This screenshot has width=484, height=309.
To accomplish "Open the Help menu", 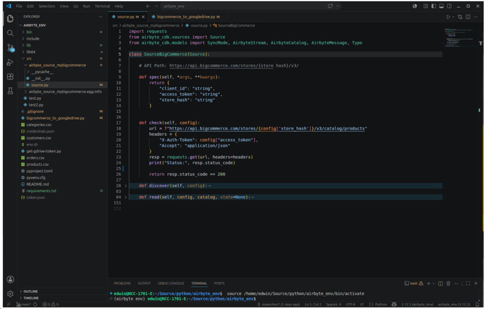I will (x=119, y=6).
